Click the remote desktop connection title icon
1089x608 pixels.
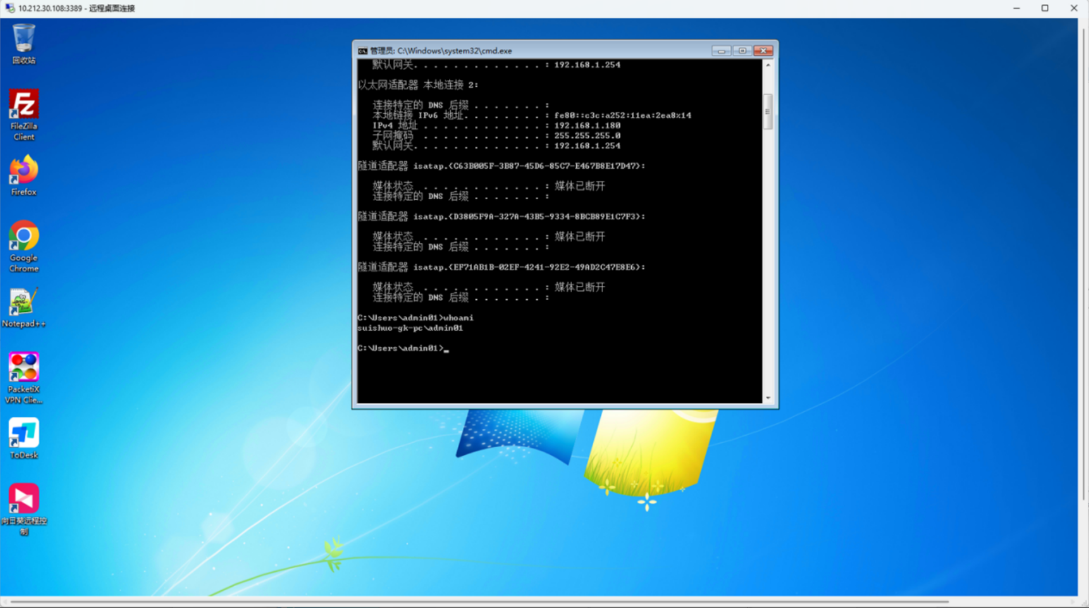click(10, 8)
